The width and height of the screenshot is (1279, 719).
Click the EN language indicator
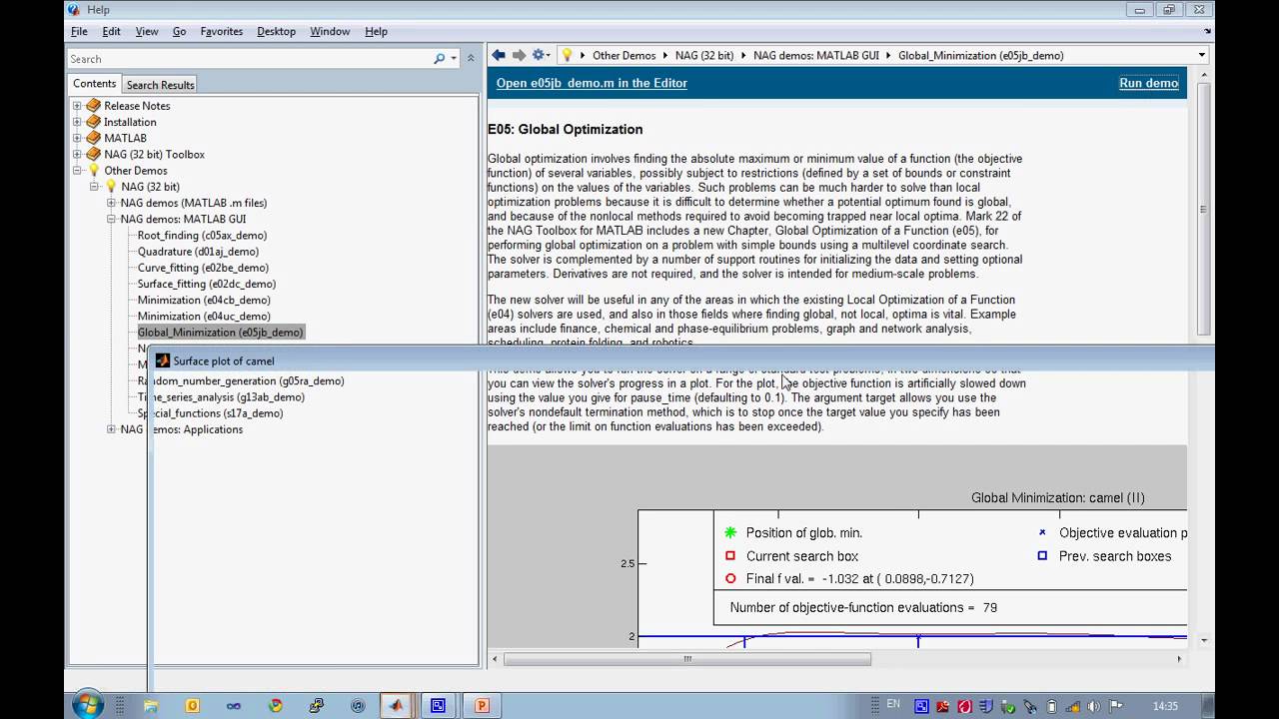(x=893, y=705)
